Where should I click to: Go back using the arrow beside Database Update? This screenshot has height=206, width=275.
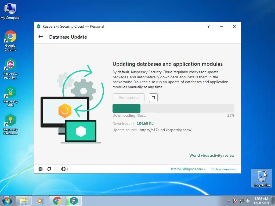tap(41, 36)
